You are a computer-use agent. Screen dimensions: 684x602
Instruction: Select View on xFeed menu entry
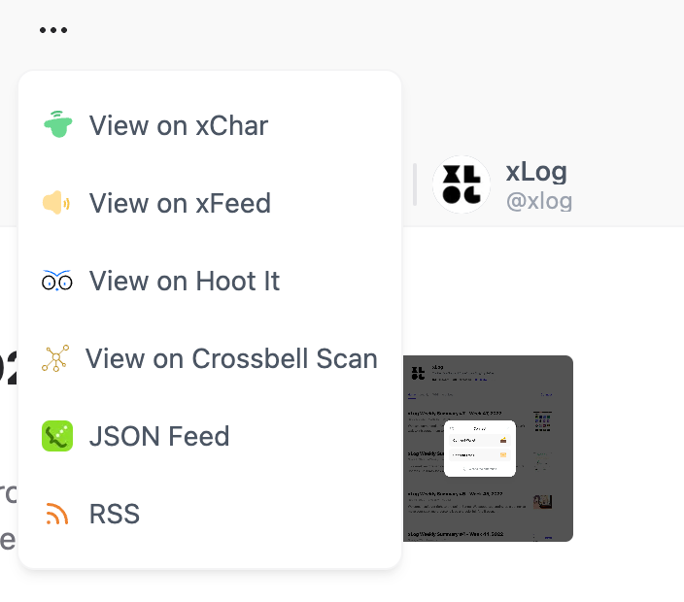pos(210,203)
